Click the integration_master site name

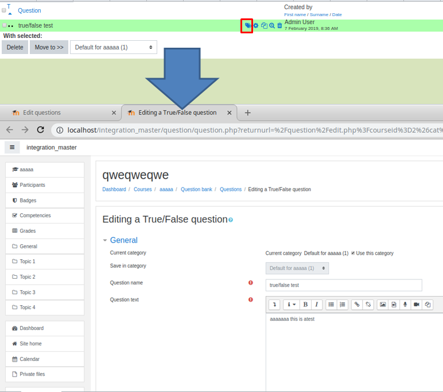[52, 148]
